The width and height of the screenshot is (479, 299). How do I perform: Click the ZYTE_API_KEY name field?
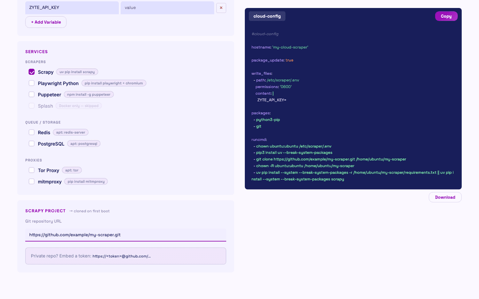click(72, 8)
